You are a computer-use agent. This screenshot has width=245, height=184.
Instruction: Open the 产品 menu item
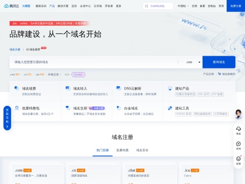52,6
